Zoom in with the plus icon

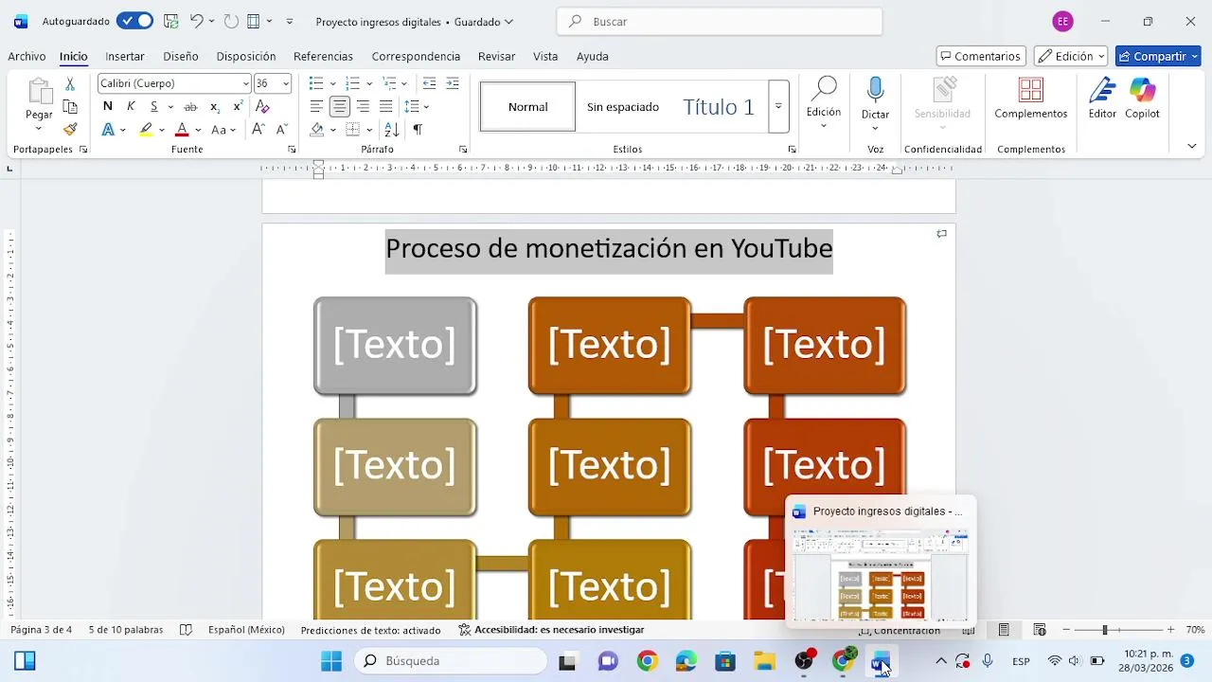coord(1170,630)
